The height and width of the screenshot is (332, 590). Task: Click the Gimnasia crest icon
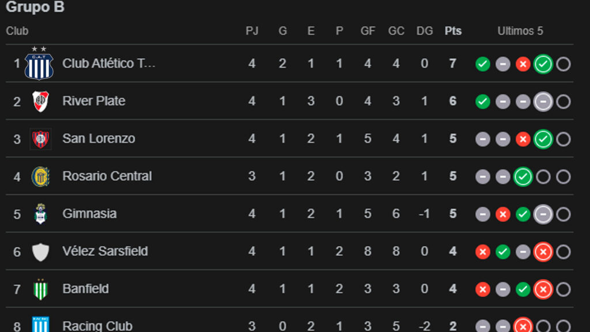[40, 214]
